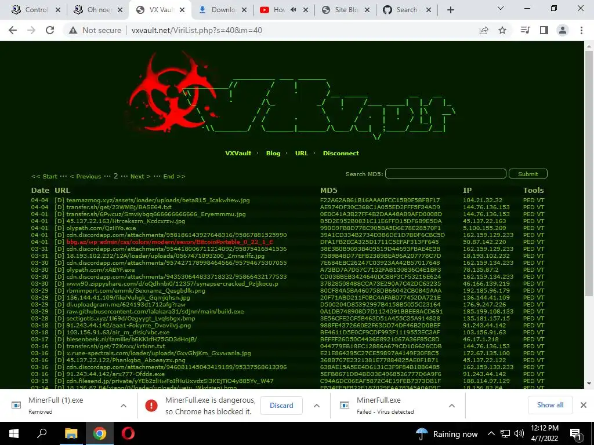
Task: Show all downloads
Action: point(550,405)
